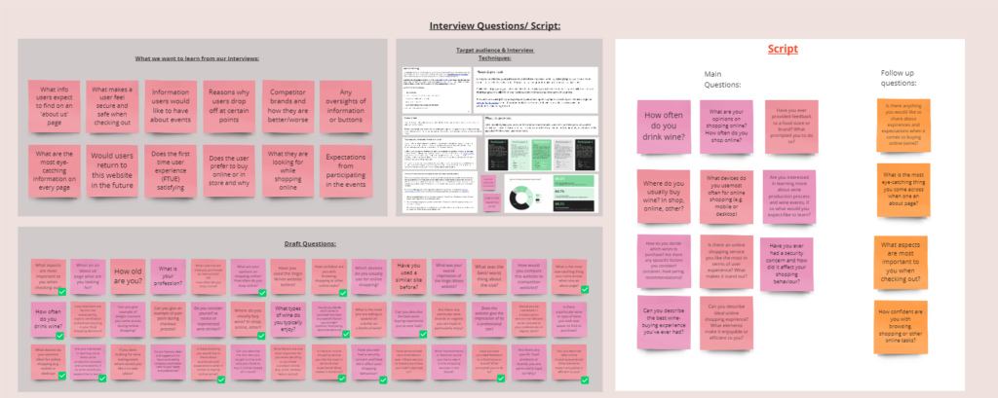This screenshot has width=998, height=398.
Task: Click green checkmark on draft 'Can you describe the best wine-buying experience' note
Action: [423, 335]
